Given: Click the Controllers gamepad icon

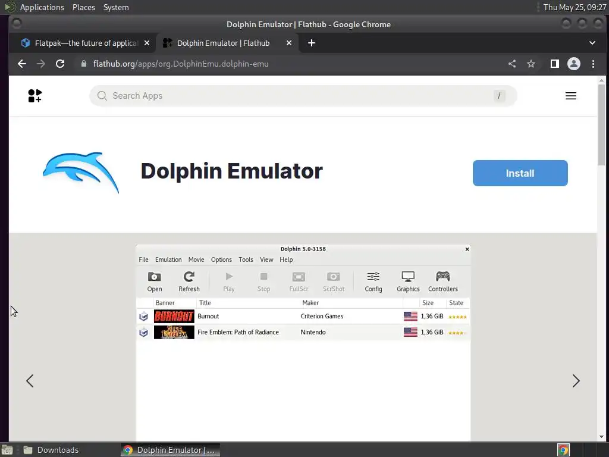Looking at the screenshot, I should click(x=442, y=276).
